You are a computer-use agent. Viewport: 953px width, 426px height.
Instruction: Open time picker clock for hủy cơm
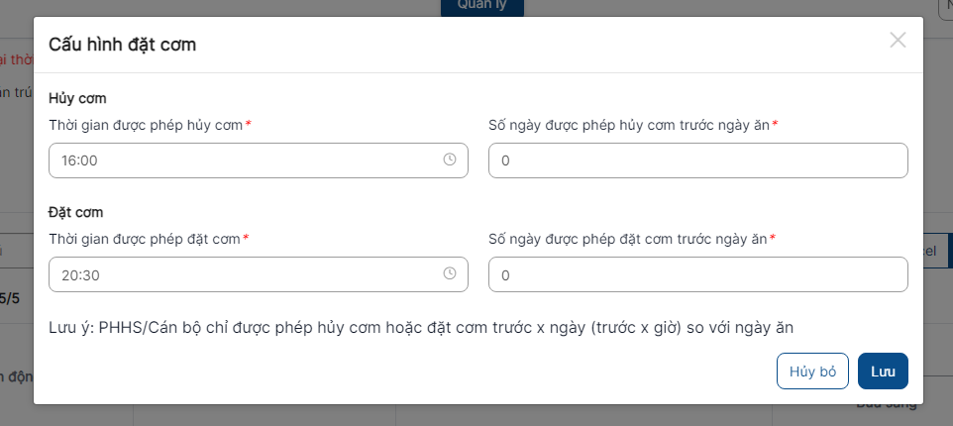click(449, 160)
